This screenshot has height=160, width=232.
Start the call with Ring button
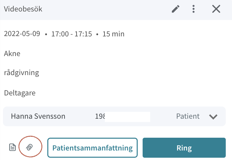[184, 148]
